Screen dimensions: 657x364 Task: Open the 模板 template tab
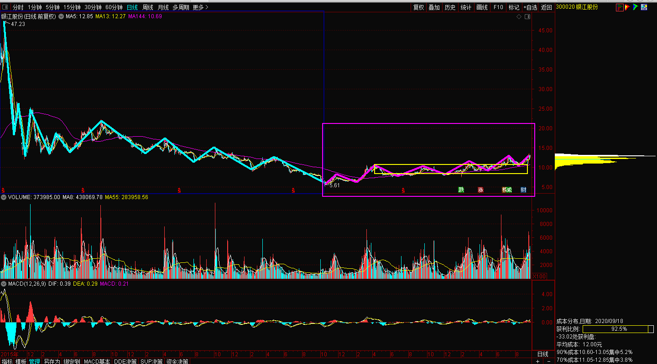[x=21, y=361]
